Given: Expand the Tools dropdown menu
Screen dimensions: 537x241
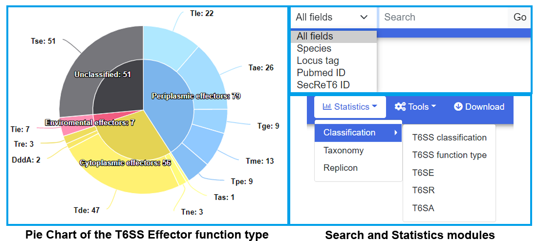Looking at the screenshot, I should tap(415, 107).
